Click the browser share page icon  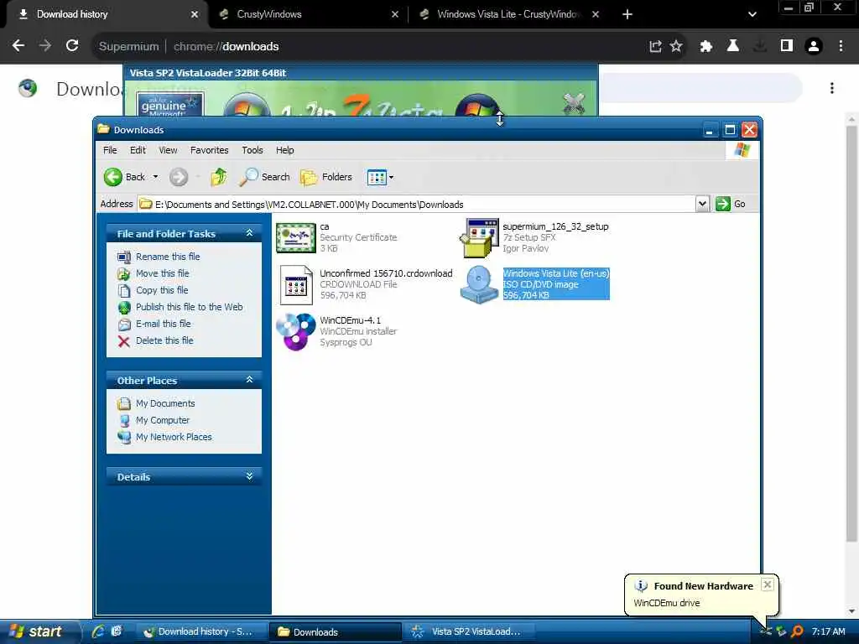coord(655,46)
